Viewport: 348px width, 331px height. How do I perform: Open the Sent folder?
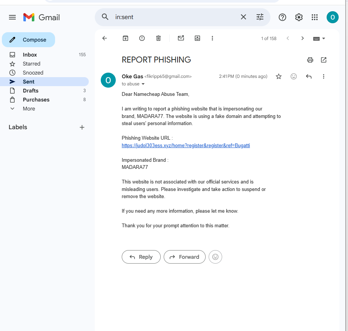(44, 82)
